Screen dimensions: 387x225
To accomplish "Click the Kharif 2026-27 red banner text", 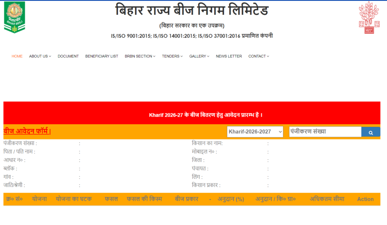I will pyautogui.click(x=206, y=115).
